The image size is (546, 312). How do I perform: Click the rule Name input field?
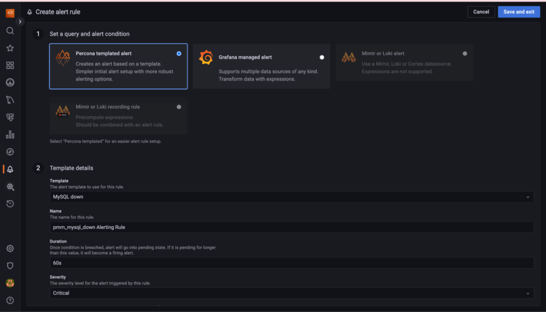(292, 227)
